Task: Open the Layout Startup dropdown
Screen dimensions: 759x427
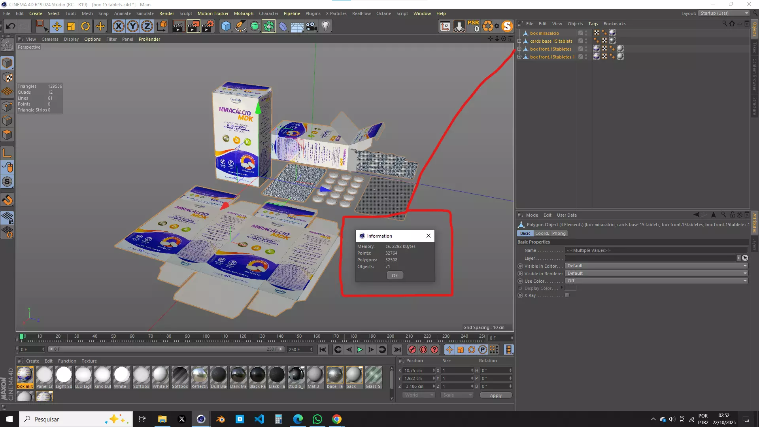Action: (724, 13)
